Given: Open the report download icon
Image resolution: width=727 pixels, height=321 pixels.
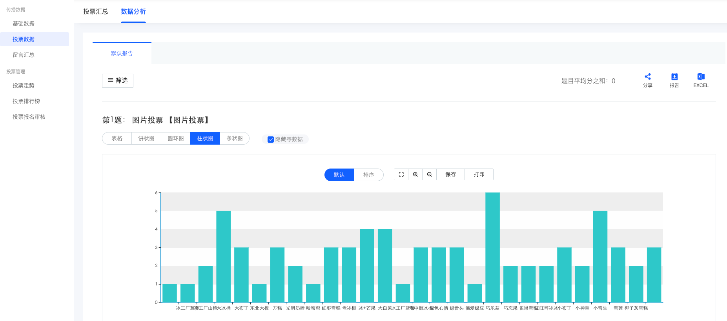Looking at the screenshot, I should point(674,77).
